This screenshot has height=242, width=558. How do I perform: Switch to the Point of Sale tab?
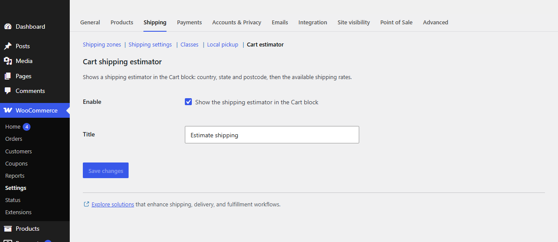click(x=396, y=22)
